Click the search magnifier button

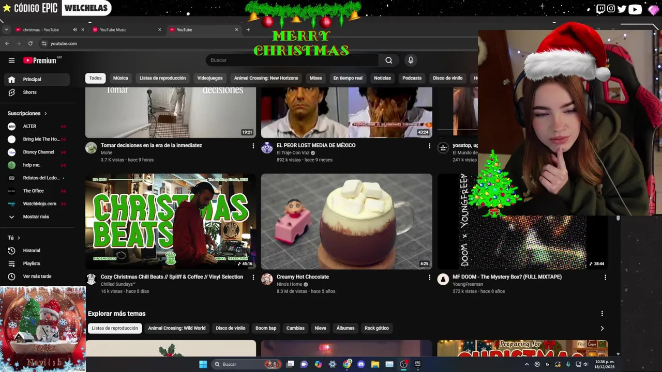point(388,60)
